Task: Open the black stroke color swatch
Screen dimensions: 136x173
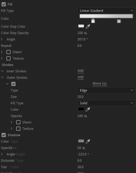Action: pos(81,109)
